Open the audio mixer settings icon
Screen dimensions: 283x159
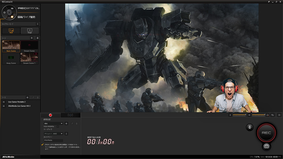pos(272,115)
